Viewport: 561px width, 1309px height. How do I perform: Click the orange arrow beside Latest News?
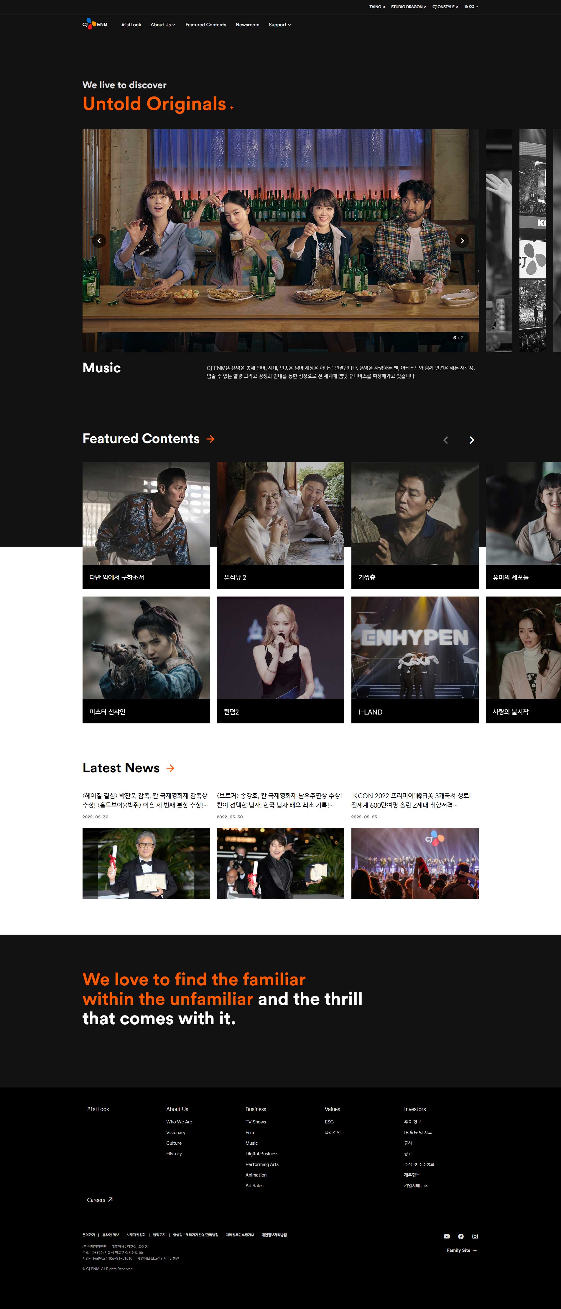(x=171, y=768)
